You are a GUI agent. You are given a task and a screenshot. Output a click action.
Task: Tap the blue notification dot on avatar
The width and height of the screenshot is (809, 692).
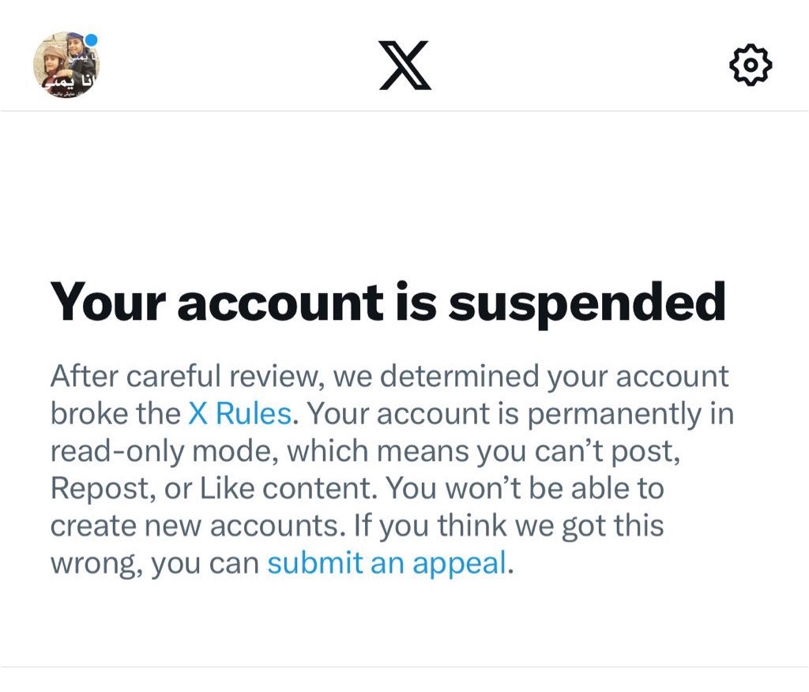(92, 40)
